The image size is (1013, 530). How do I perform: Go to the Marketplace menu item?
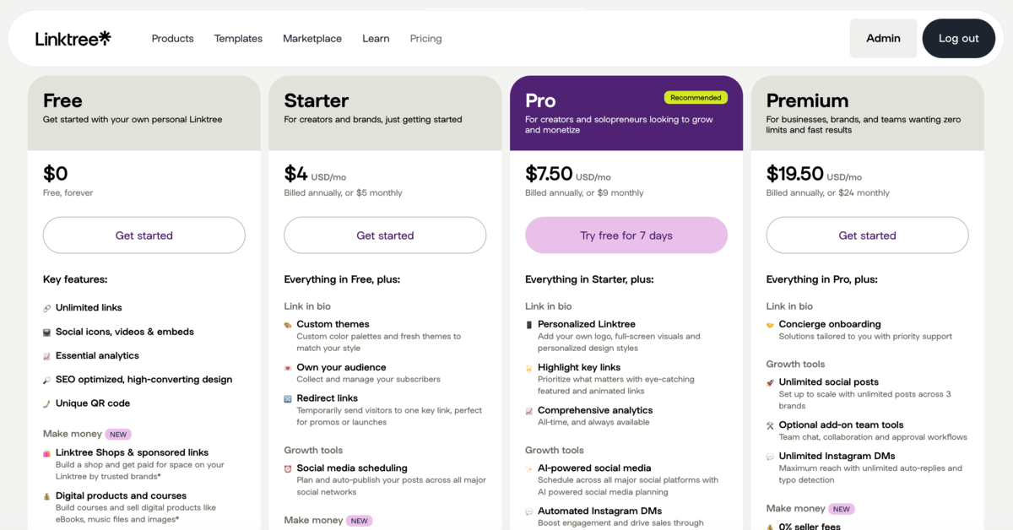pos(312,39)
